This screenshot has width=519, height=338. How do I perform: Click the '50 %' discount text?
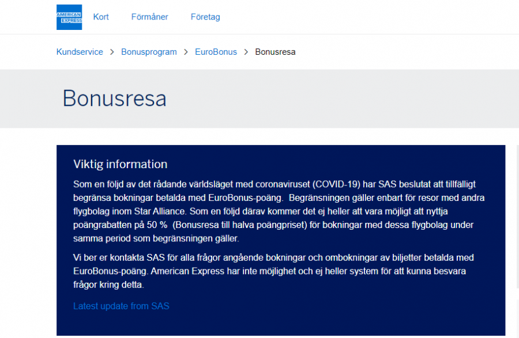point(156,225)
